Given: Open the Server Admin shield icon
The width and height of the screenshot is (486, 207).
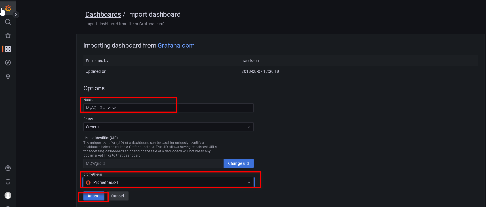Looking at the screenshot, I should [x=8, y=182].
